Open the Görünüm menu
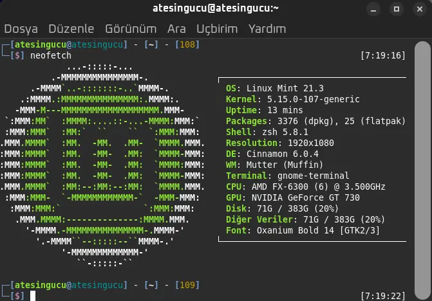 (x=131, y=29)
